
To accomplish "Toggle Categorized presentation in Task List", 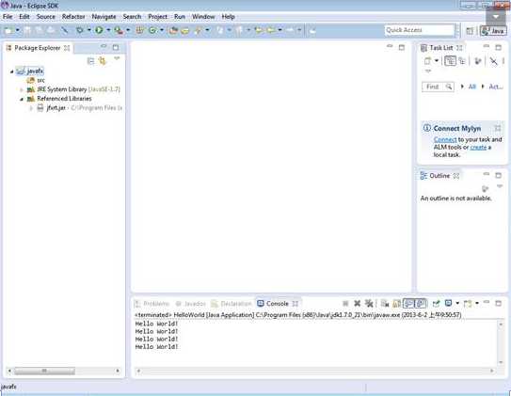I will pos(451,61).
